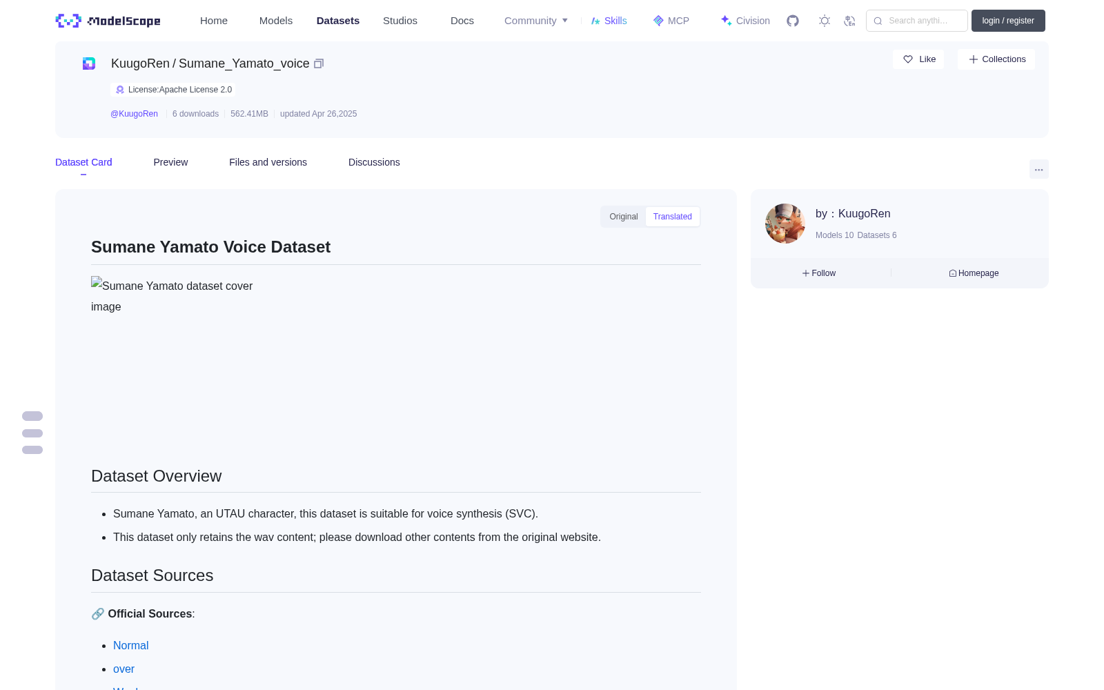This screenshot has width=1104, height=690.
Task: Click by : KuugoRen author name
Action: 853,214
